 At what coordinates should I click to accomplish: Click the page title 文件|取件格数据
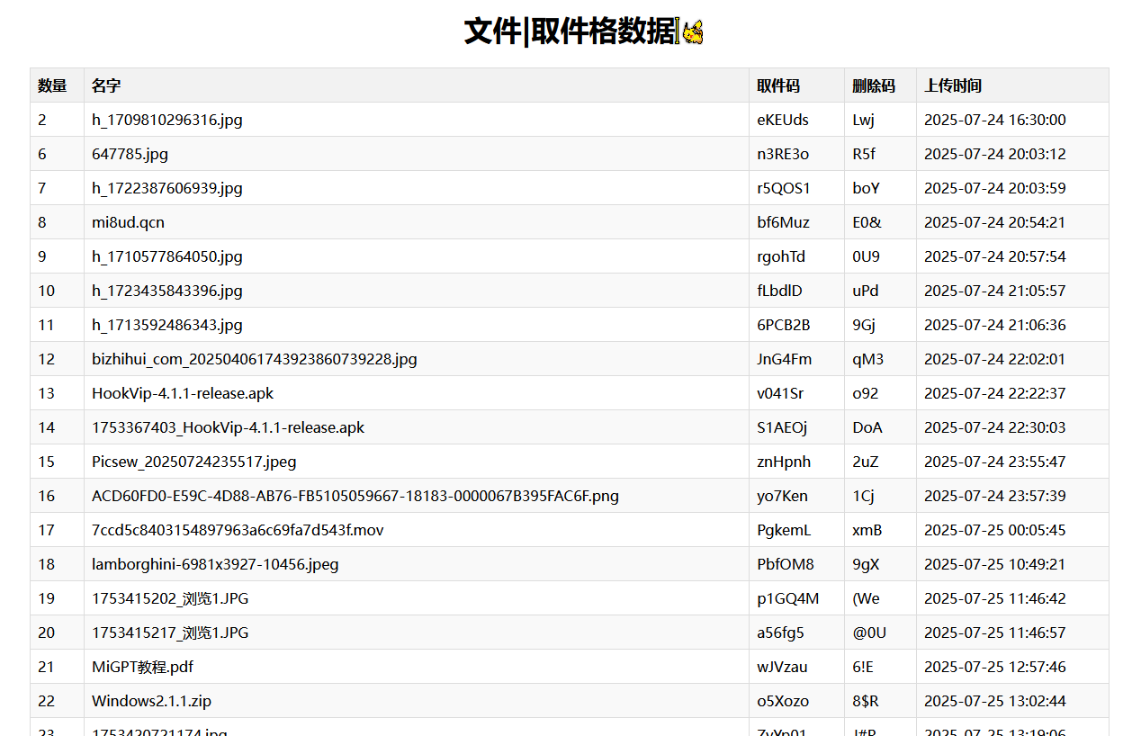(570, 31)
